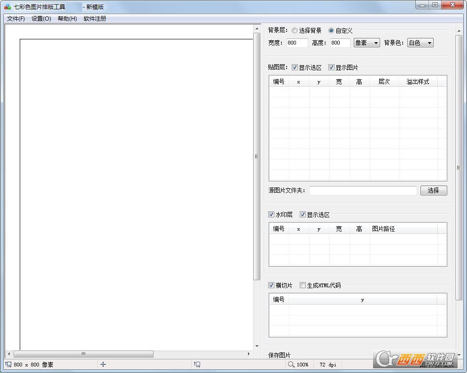
Task: Select the 选择背景 radio button
Action: (x=295, y=30)
